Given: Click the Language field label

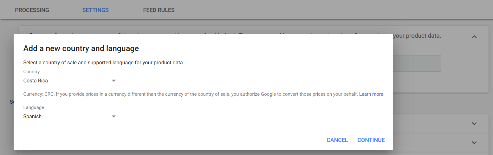Looking at the screenshot, I should click(34, 107).
